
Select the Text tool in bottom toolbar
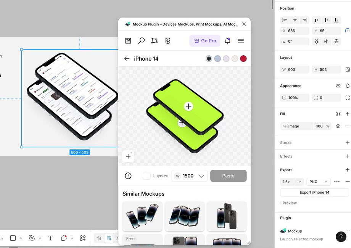point(50,238)
